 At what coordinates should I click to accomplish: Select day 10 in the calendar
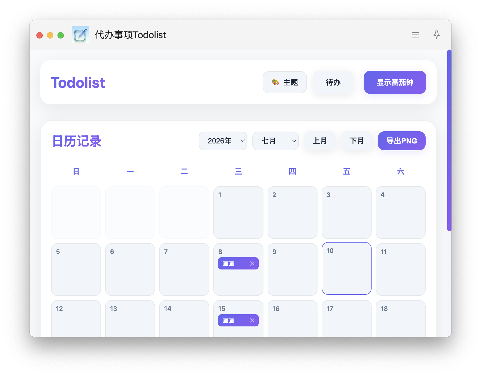coord(347,268)
